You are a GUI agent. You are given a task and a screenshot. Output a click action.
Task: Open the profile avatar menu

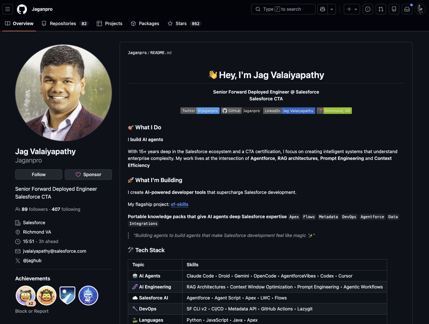pyautogui.click(x=420, y=9)
